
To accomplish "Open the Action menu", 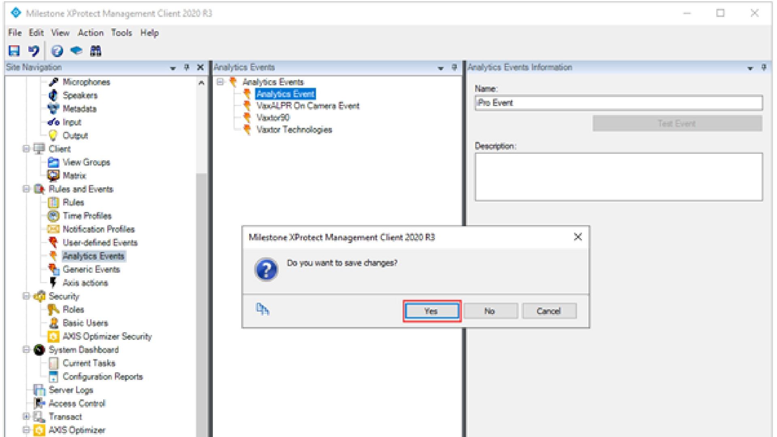I will [91, 33].
